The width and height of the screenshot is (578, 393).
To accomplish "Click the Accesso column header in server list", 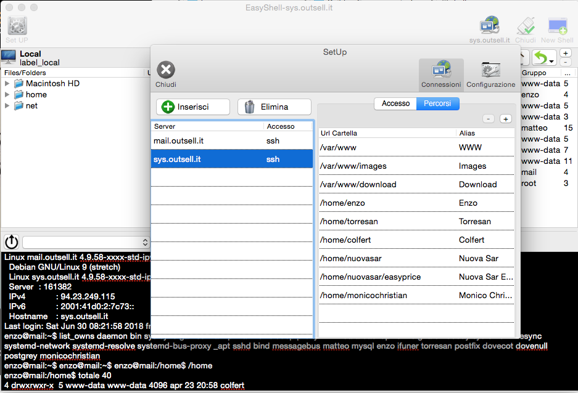I will [x=288, y=126].
